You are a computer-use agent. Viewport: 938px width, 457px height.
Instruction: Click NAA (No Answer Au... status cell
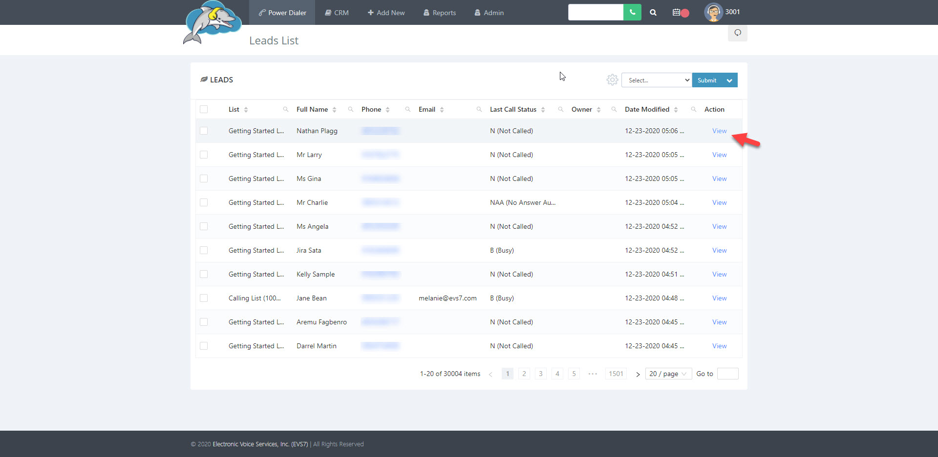(x=523, y=202)
